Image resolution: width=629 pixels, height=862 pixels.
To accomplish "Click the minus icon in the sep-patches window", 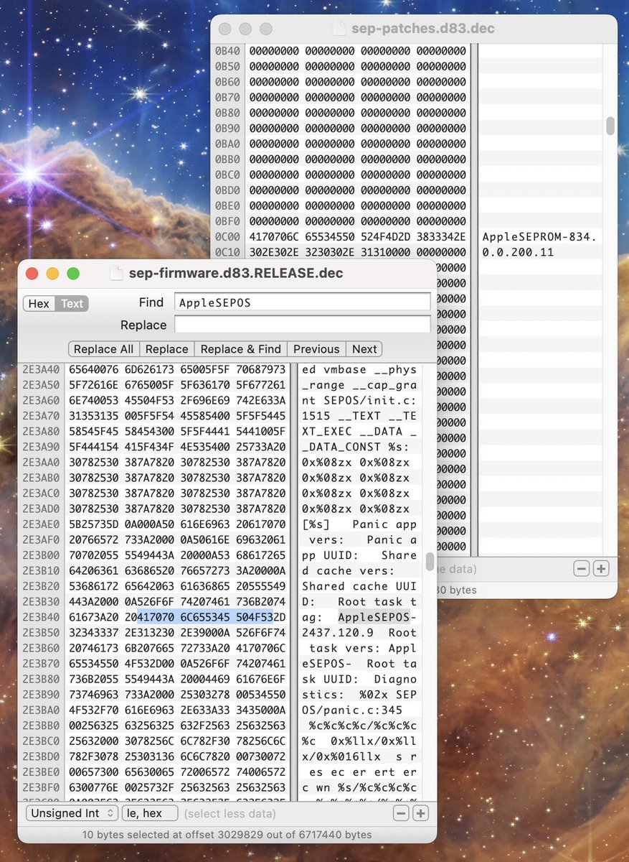I will point(582,567).
